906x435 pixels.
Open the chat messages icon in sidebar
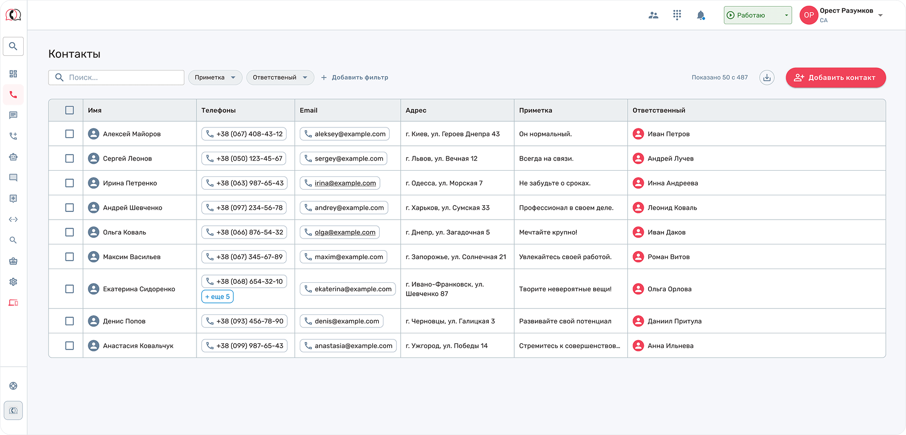13,115
